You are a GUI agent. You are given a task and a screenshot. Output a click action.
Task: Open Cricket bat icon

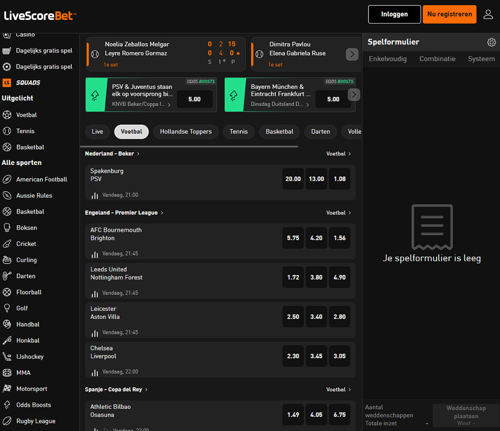click(x=7, y=244)
